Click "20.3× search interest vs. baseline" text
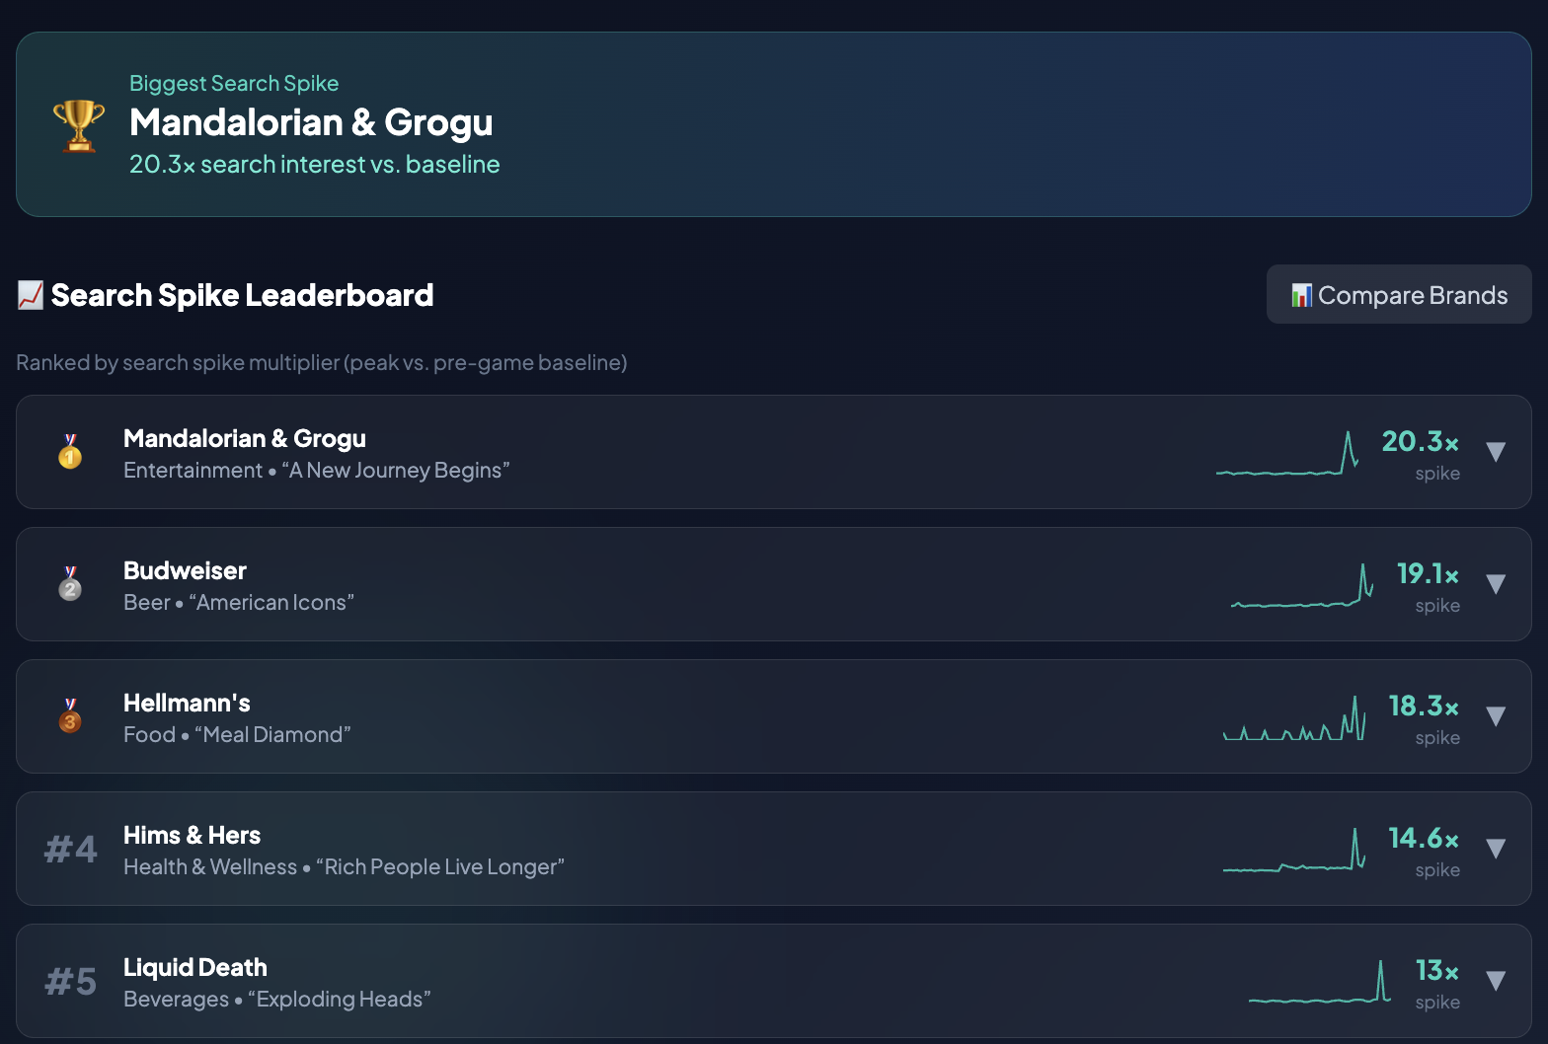1548x1044 pixels. (x=315, y=164)
